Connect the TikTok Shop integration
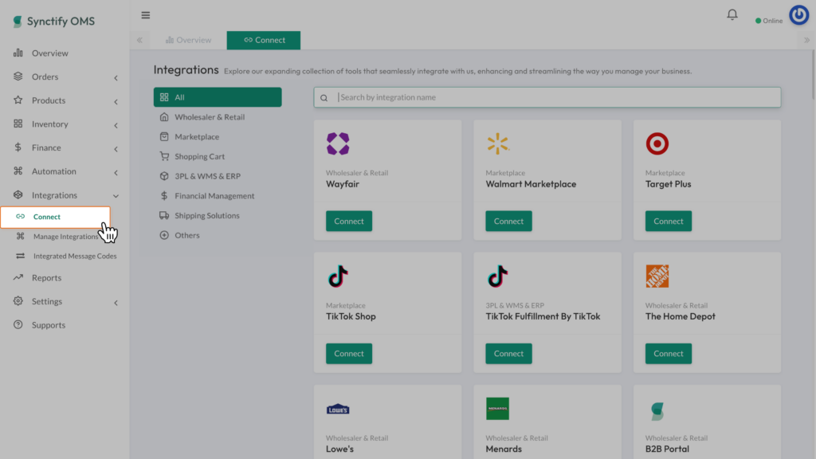816x459 pixels. (x=349, y=353)
